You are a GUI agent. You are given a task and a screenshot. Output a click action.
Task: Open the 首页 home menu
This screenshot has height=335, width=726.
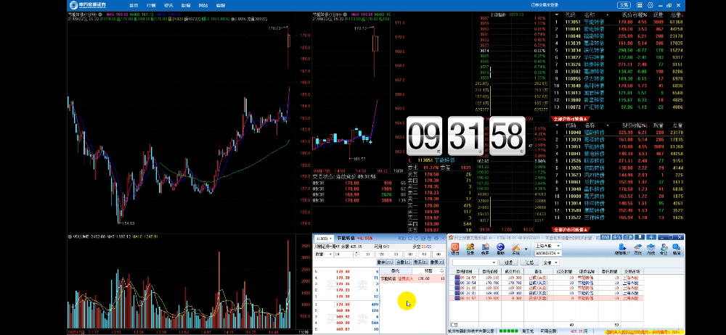134,5
